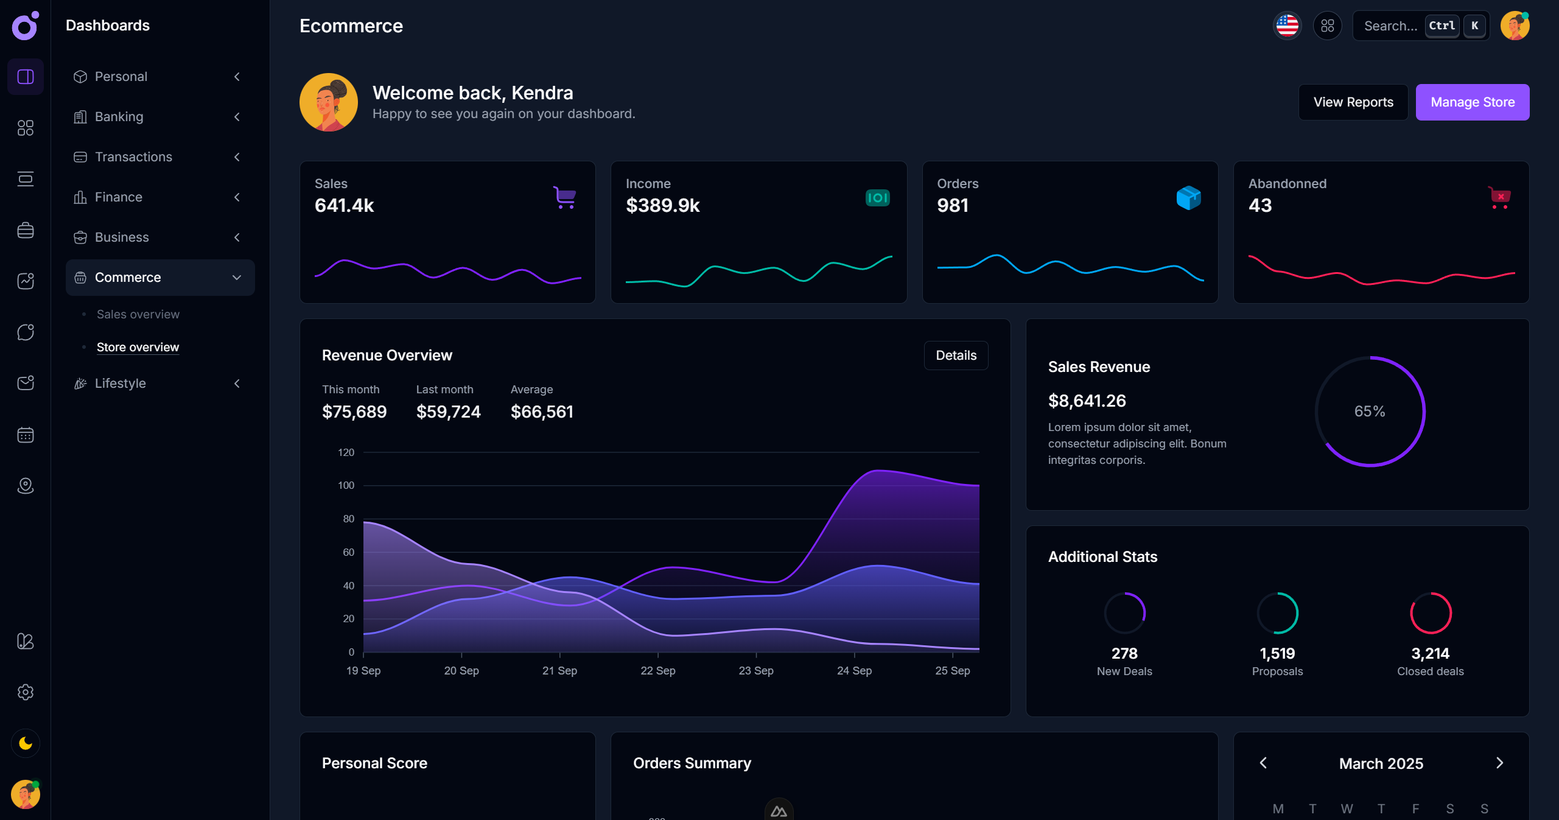Image resolution: width=1559 pixels, height=820 pixels.
Task: Toggle the sidebar with the panel icon
Action: click(26, 76)
